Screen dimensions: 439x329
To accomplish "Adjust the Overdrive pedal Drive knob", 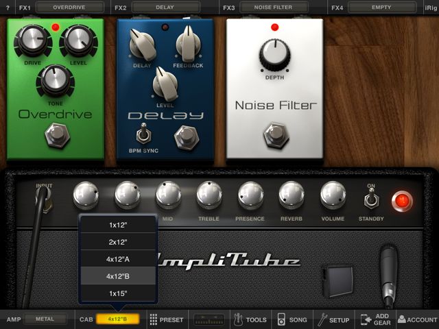I will 33,40.
